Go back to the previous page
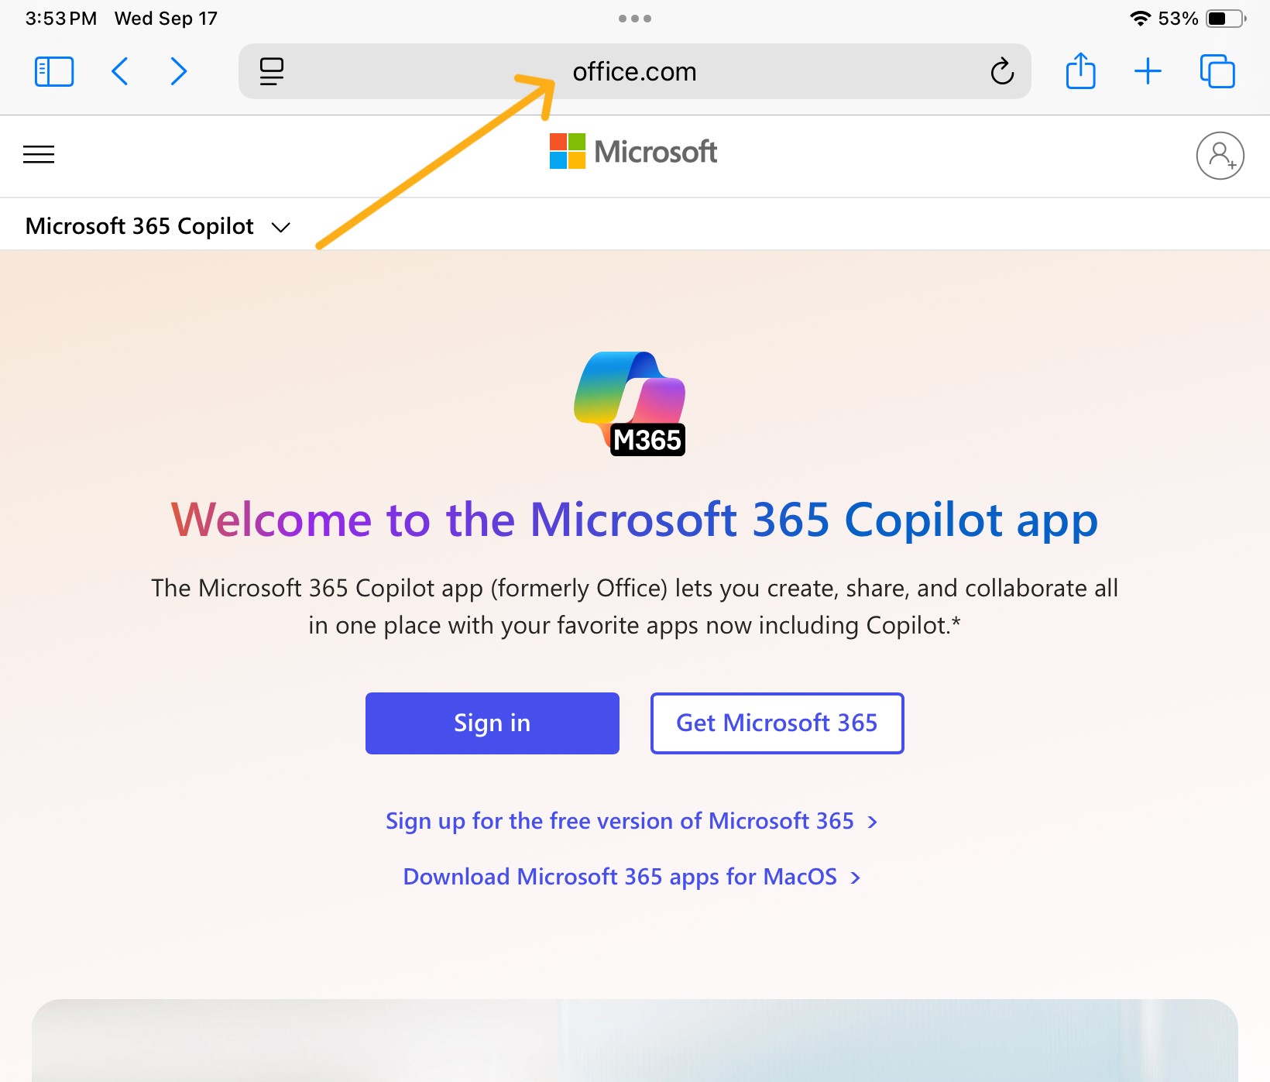1270x1082 pixels. click(120, 71)
